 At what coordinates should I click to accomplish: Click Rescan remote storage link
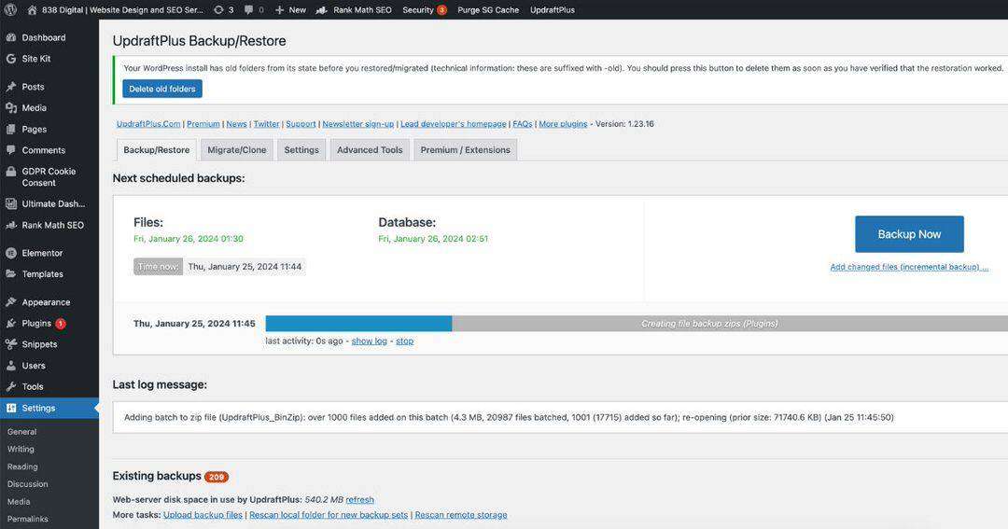(461, 515)
